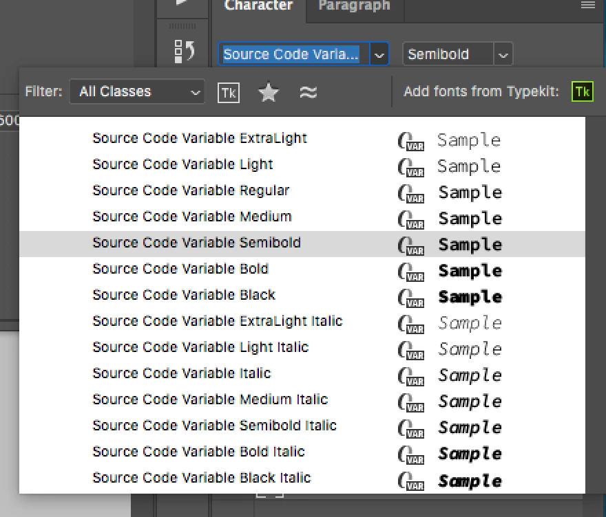Click variable font icon on Medium row
The height and width of the screenshot is (517, 606).
point(411,220)
